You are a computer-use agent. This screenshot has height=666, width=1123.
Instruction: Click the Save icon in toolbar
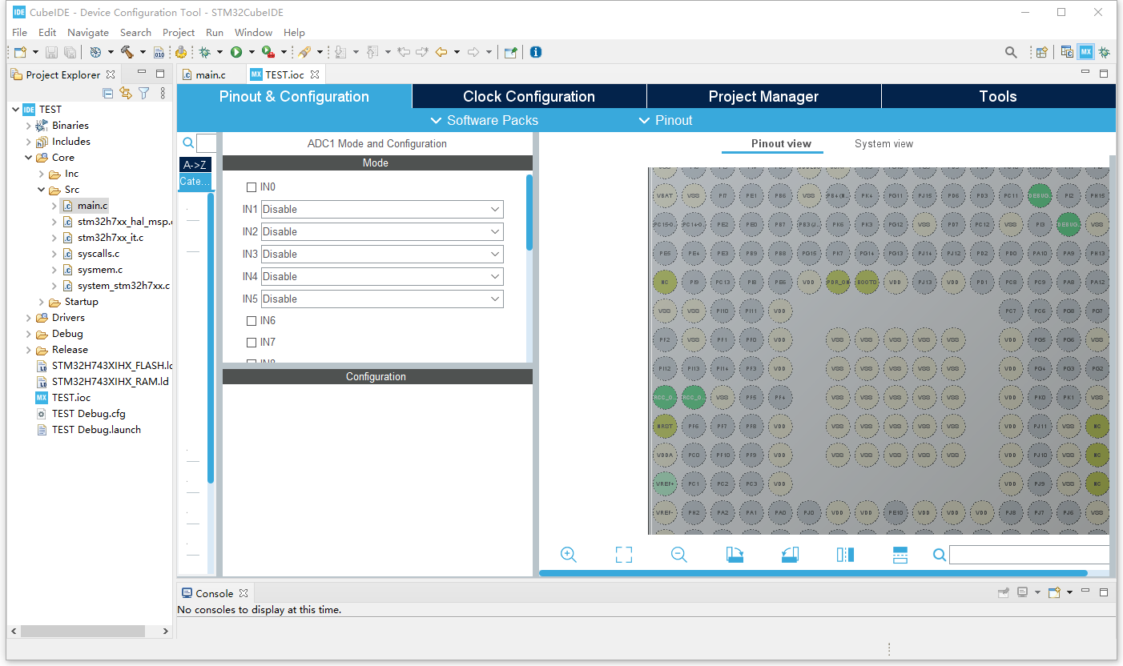[x=51, y=52]
